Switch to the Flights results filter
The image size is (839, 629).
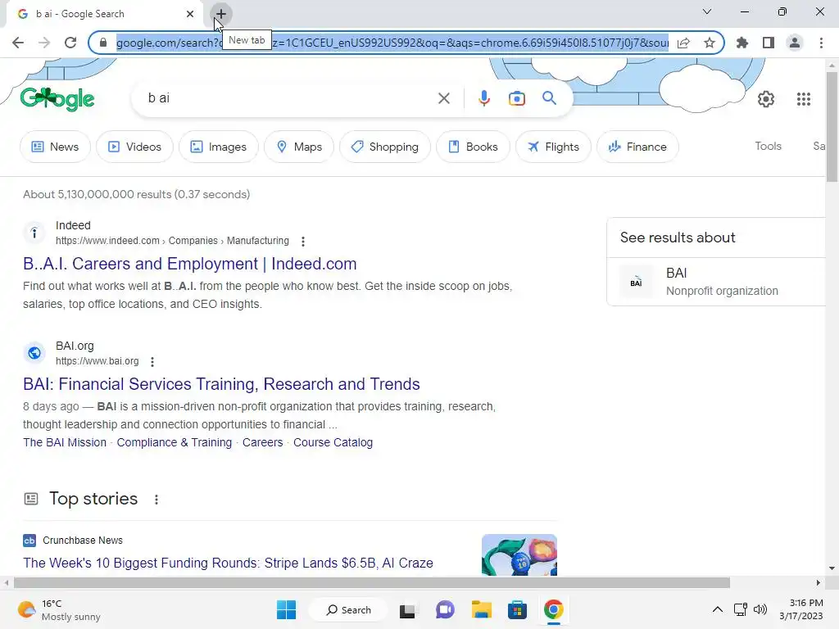tap(553, 147)
